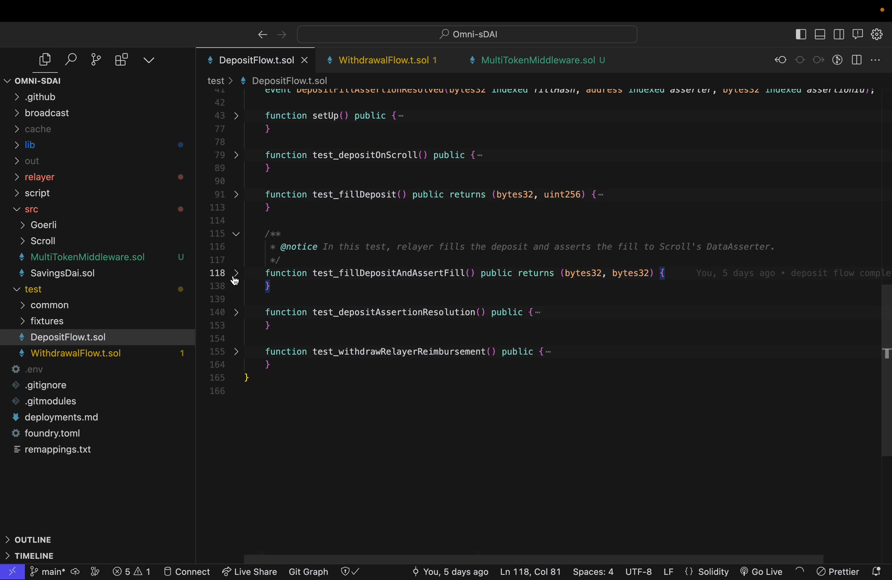Image resolution: width=892 pixels, height=580 pixels.
Task: Unfold test_depositOnScroll at line 79
Action: [236, 155]
